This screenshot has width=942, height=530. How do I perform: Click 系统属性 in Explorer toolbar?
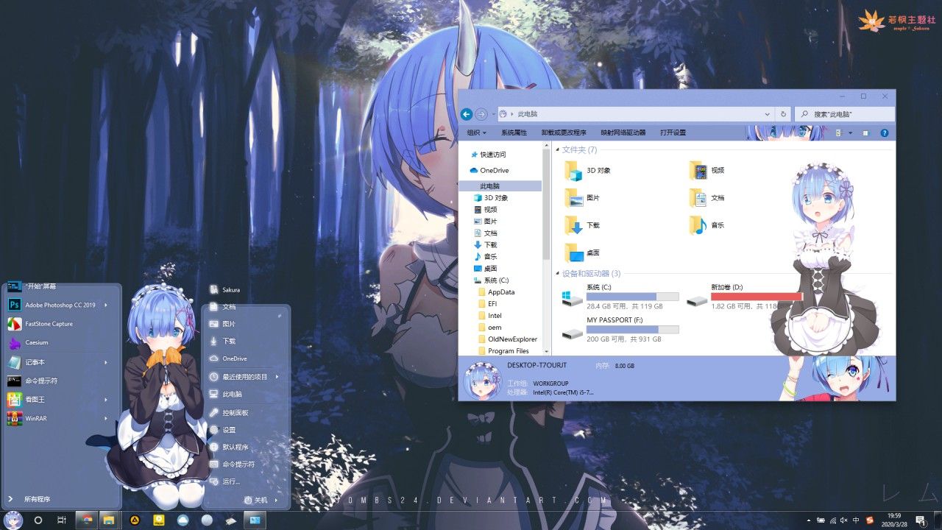[514, 133]
